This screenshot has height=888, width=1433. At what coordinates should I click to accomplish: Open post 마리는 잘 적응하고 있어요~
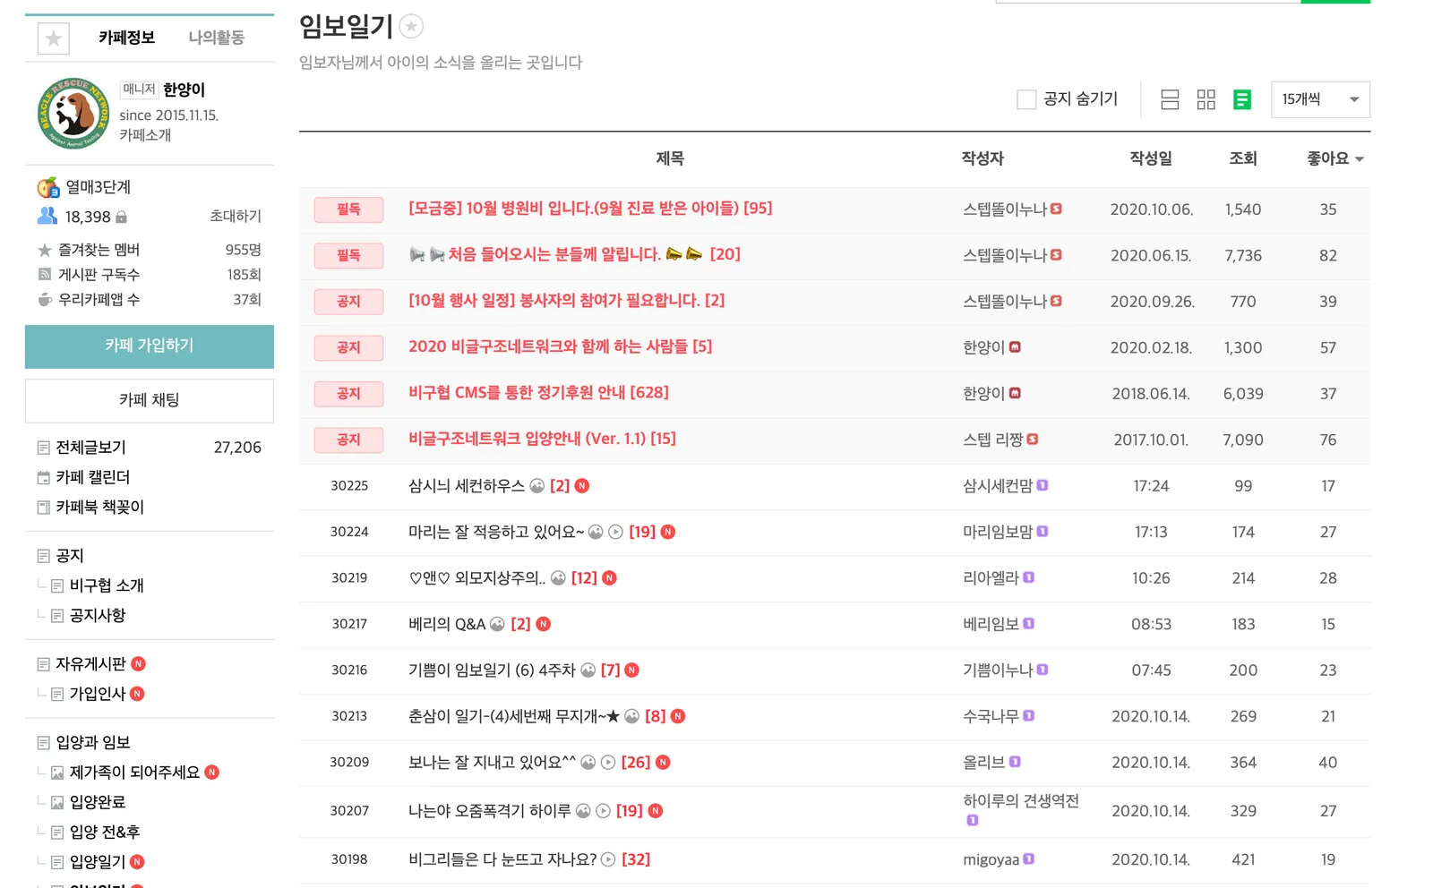pos(496,533)
